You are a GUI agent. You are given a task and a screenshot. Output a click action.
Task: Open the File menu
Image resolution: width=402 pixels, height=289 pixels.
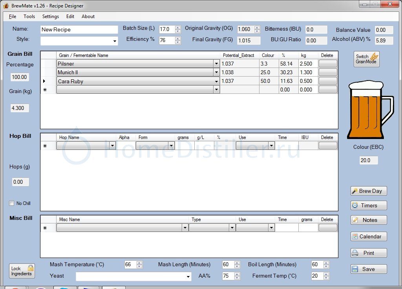[13, 16]
